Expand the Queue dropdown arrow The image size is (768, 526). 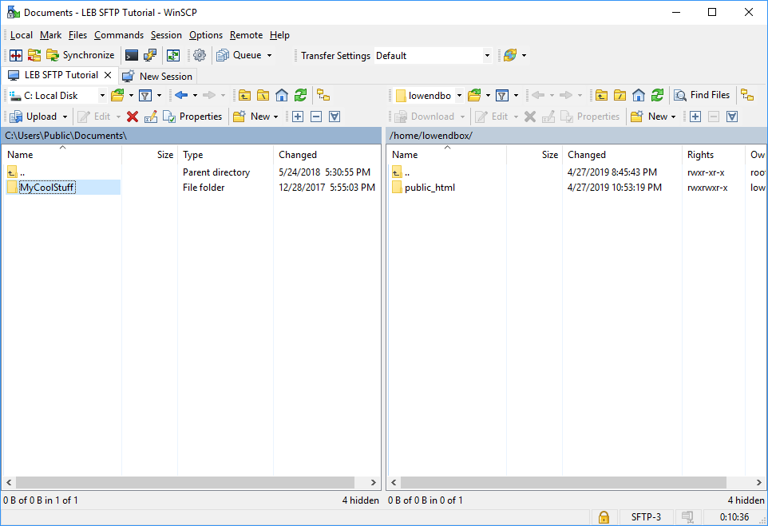point(269,55)
